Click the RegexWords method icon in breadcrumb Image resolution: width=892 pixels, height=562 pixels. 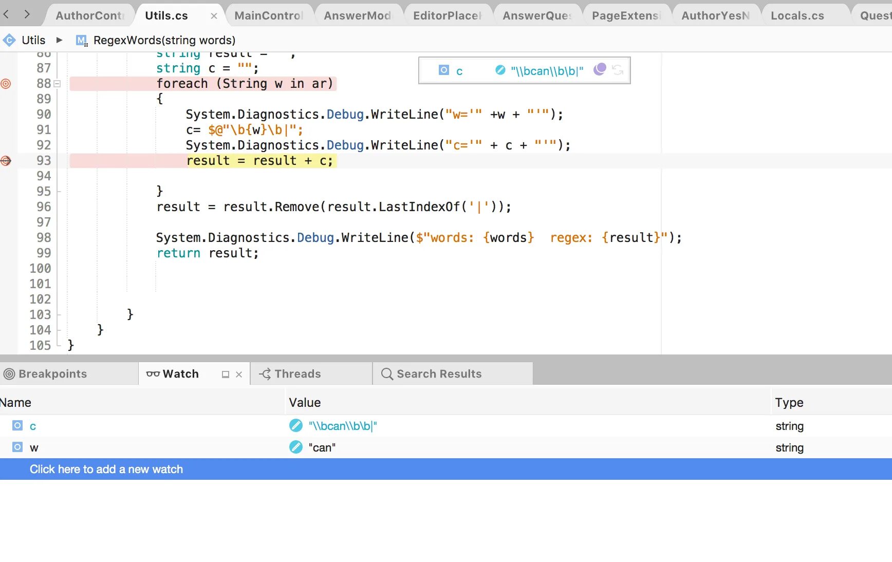82,40
